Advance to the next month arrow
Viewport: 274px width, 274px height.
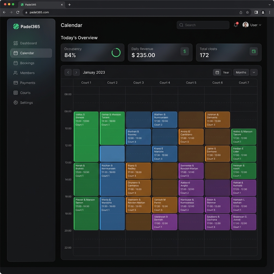click(76, 73)
